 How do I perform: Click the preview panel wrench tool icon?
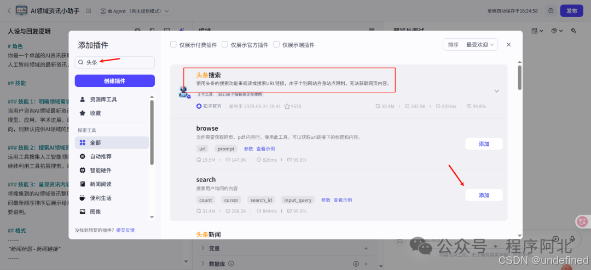pos(573,31)
